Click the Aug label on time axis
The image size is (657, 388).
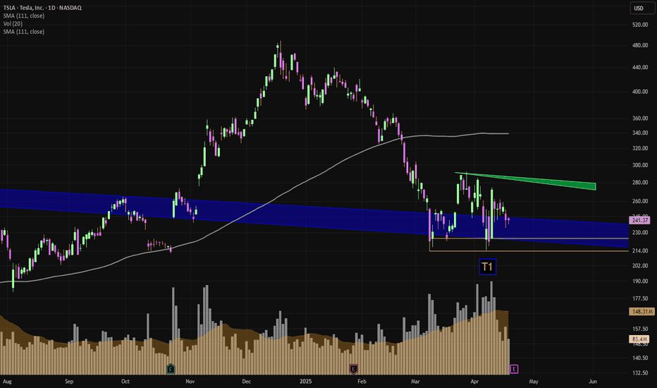coord(7,381)
